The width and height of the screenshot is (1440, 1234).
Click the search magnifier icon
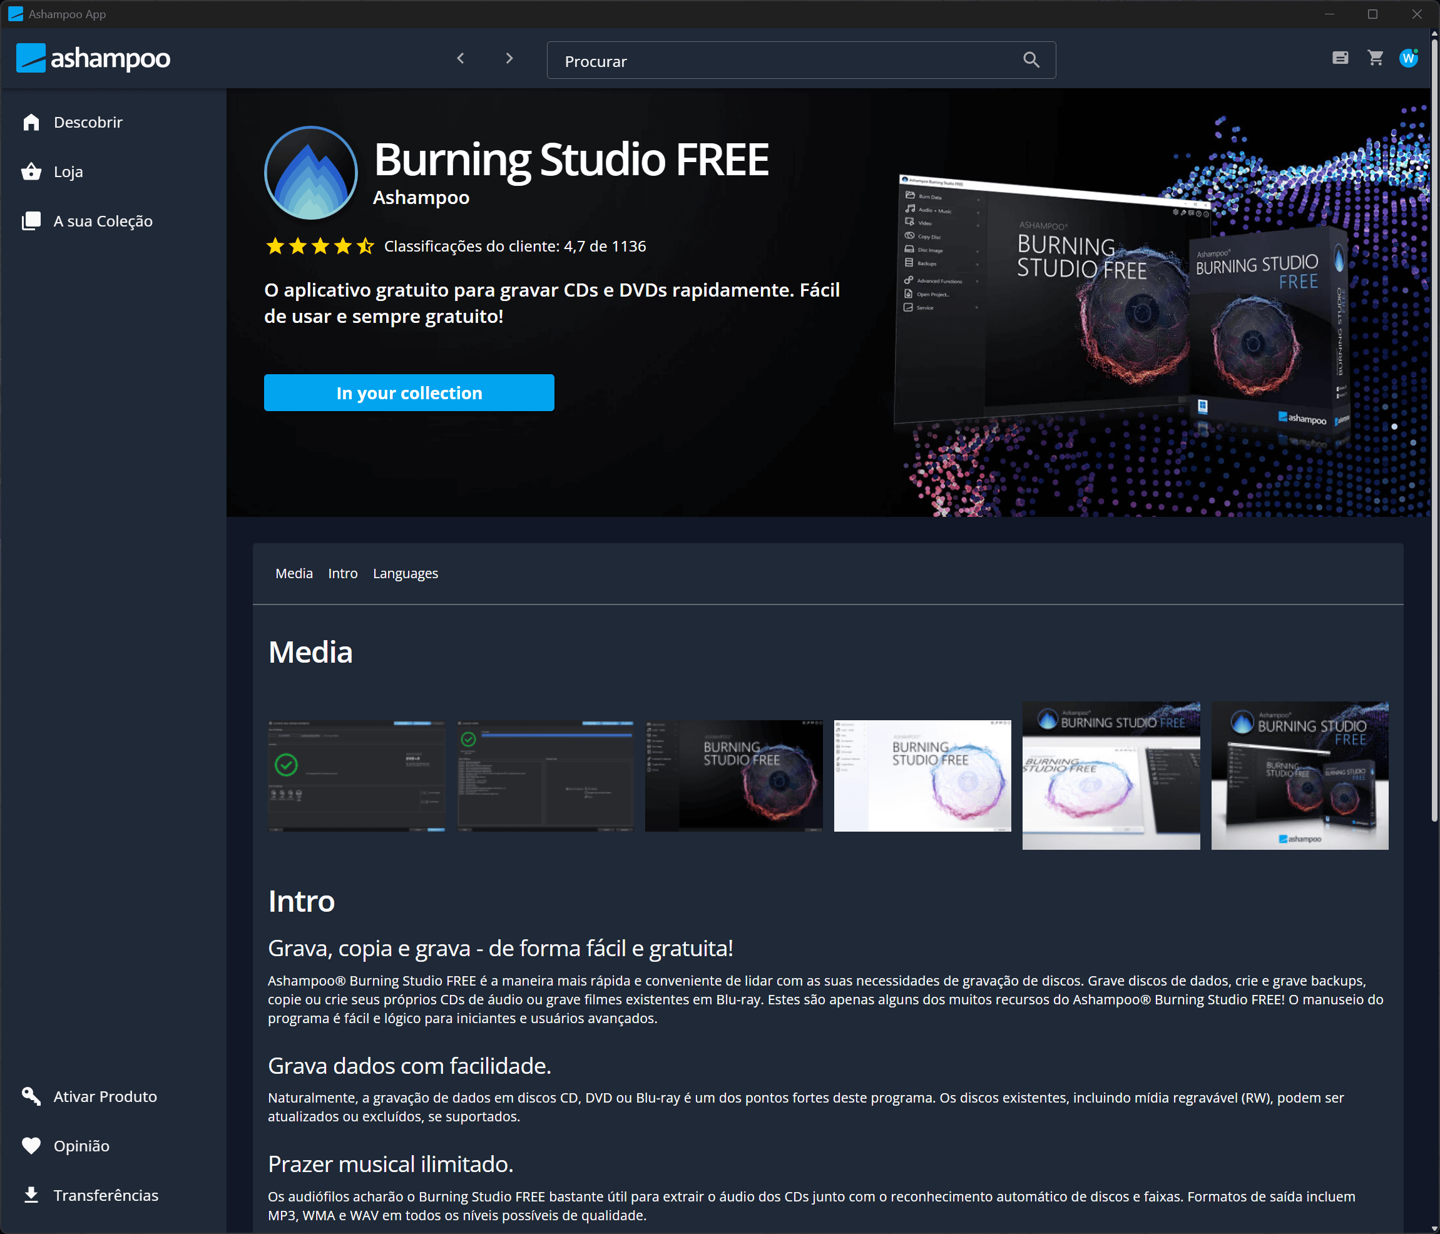coord(1031,61)
